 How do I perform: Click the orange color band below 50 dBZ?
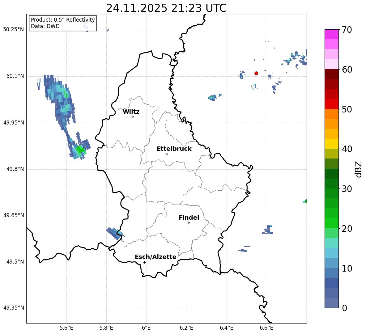click(331, 114)
